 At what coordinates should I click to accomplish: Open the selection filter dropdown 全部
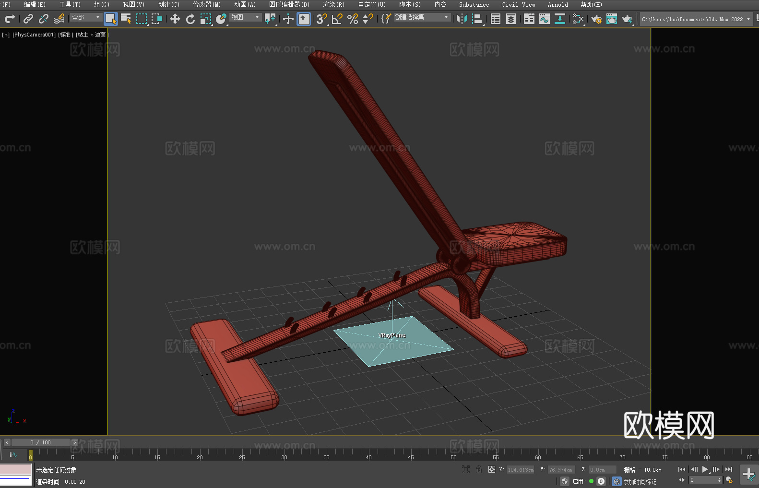[x=86, y=17]
